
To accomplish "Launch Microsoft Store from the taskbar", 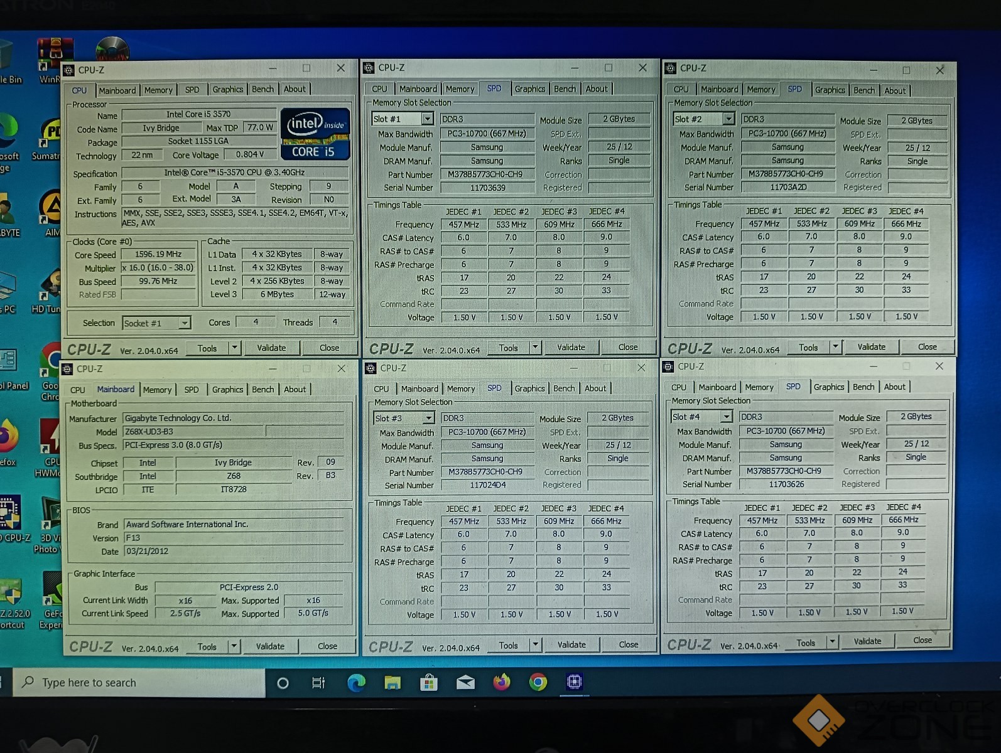I will click(429, 683).
